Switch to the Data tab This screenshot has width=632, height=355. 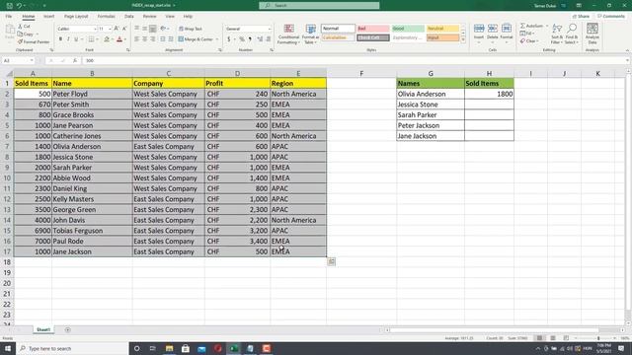(x=129, y=16)
